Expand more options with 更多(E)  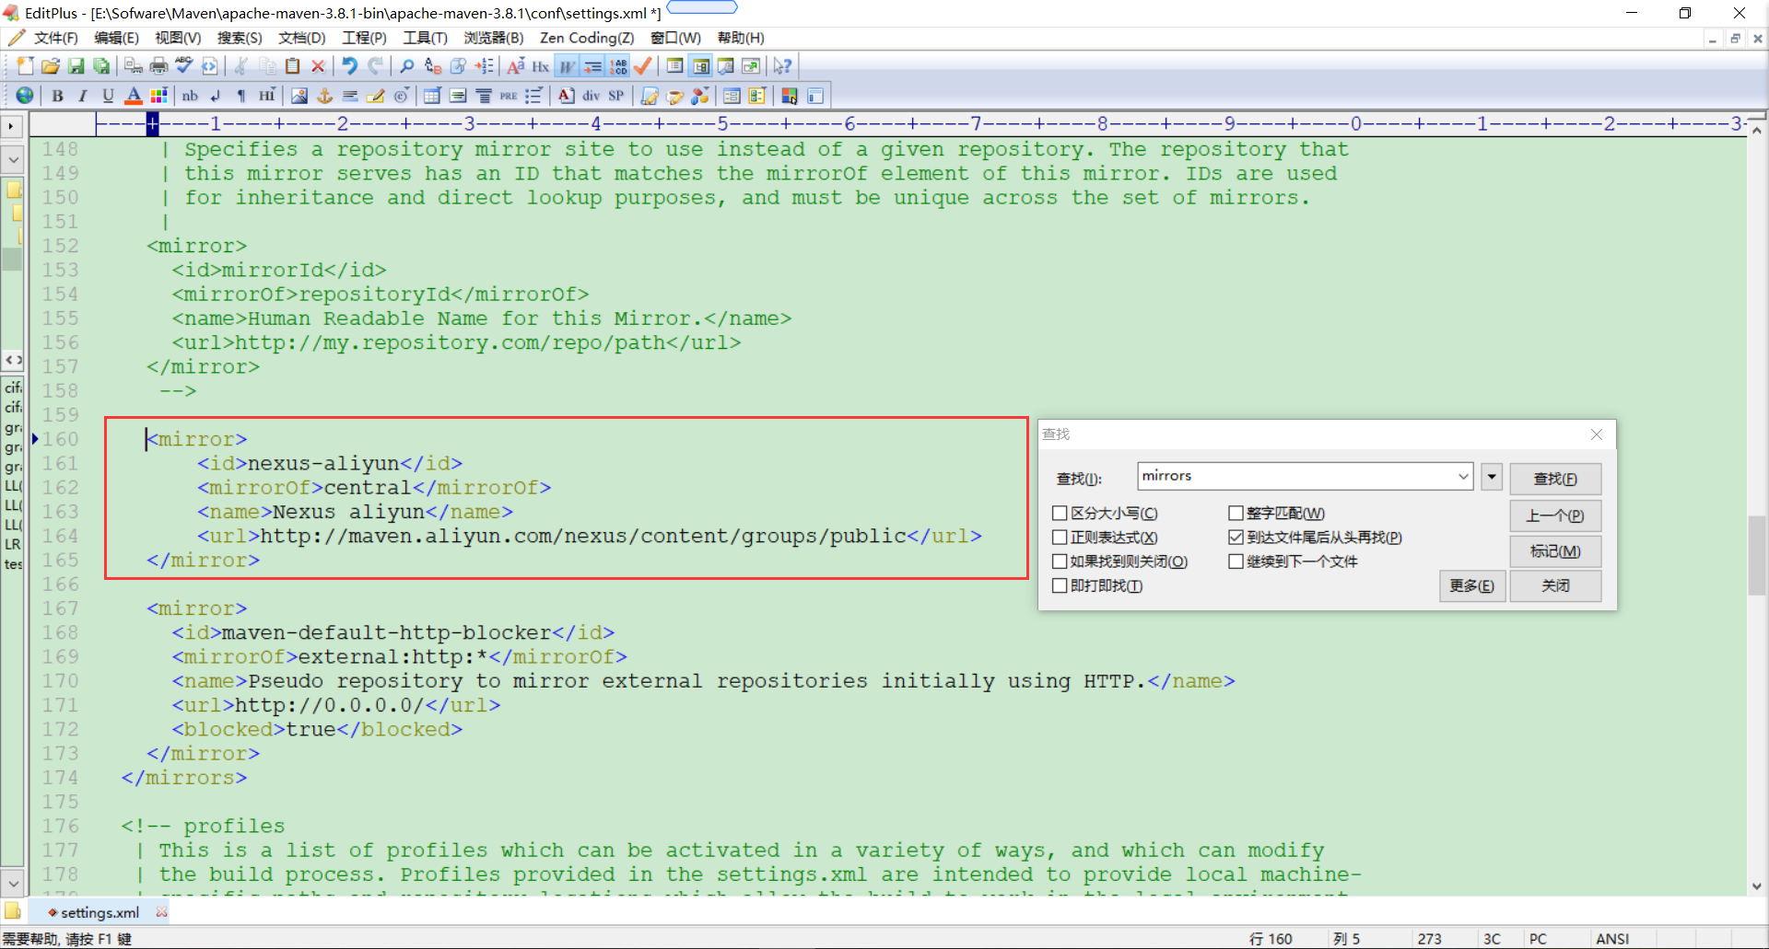[1471, 585]
